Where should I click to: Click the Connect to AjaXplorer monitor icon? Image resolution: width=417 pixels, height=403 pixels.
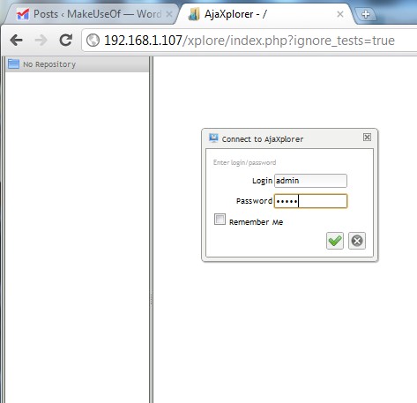coord(213,138)
